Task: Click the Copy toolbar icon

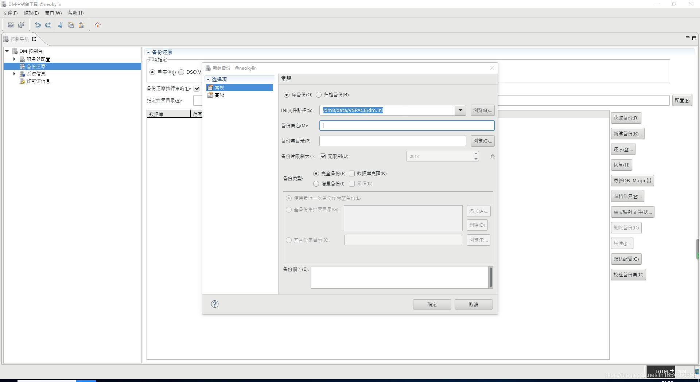Action: [x=71, y=25]
